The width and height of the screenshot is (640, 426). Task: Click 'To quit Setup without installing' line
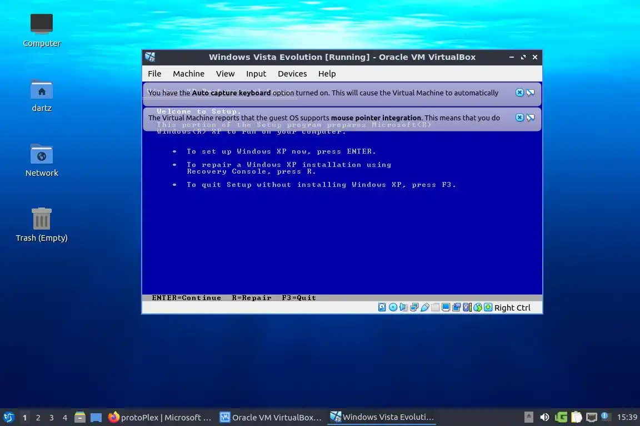tap(321, 185)
